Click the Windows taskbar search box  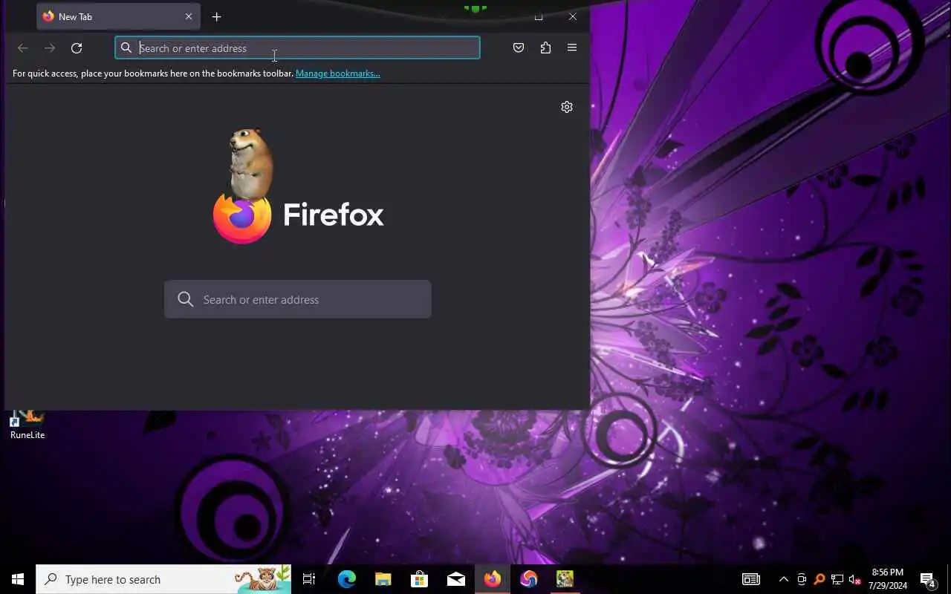tap(163, 579)
